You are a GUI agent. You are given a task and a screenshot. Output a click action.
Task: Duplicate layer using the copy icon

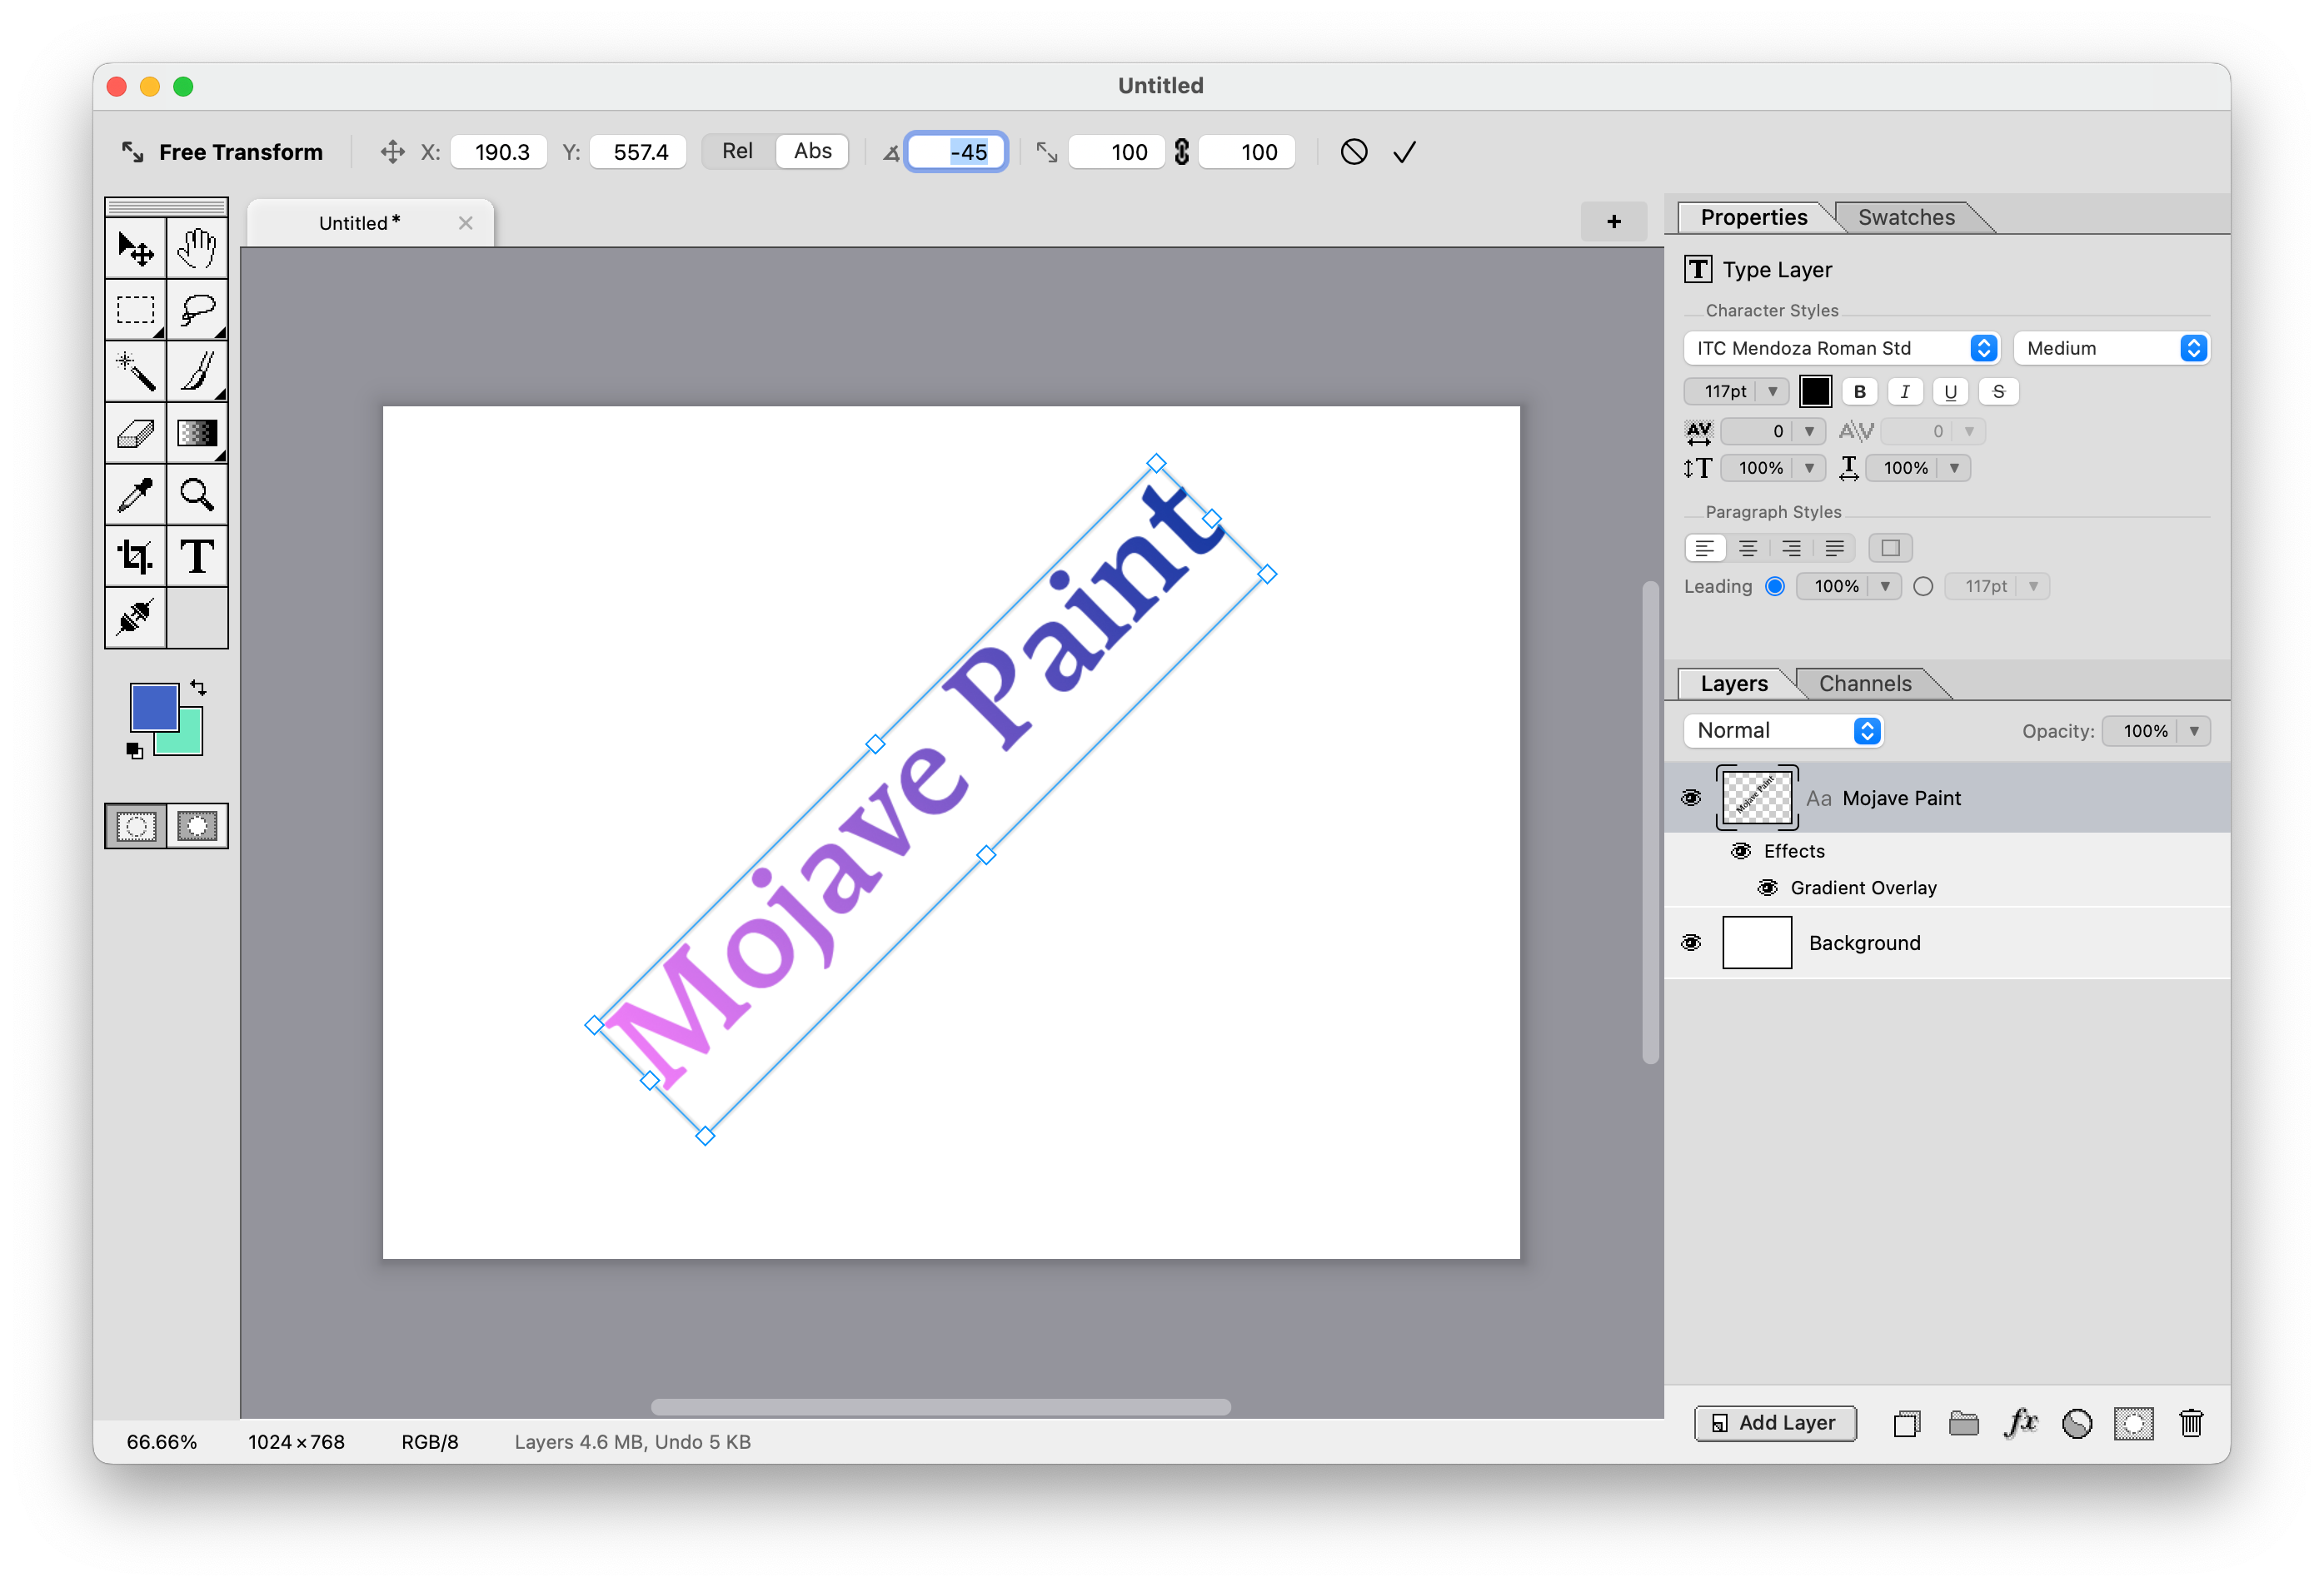tap(1907, 1423)
